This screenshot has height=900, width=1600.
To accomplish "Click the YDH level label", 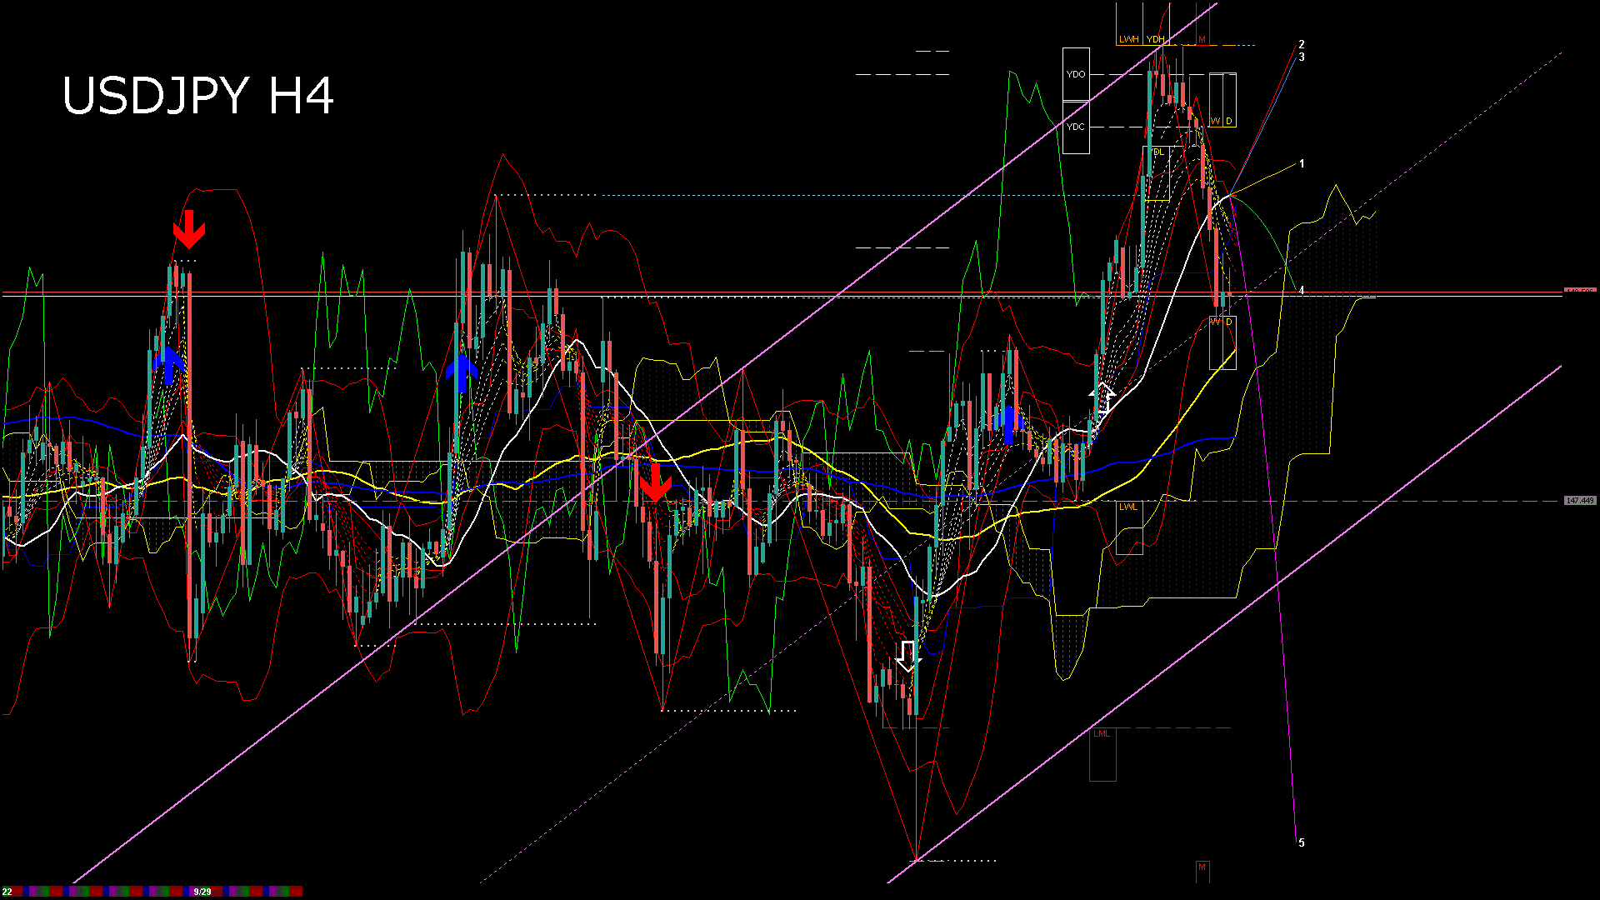I will tap(1155, 39).
